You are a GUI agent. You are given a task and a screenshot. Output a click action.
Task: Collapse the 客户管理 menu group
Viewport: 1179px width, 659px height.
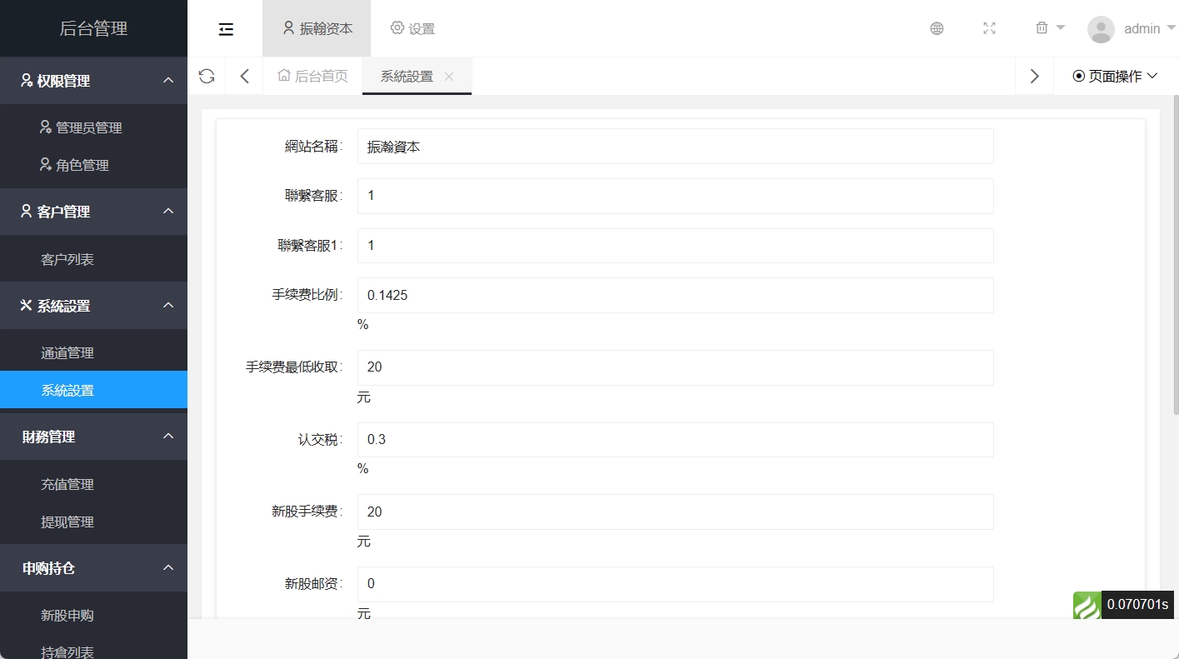point(93,212)
